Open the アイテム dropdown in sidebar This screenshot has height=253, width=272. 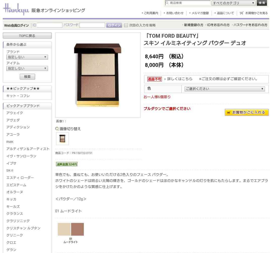(27, 68)
